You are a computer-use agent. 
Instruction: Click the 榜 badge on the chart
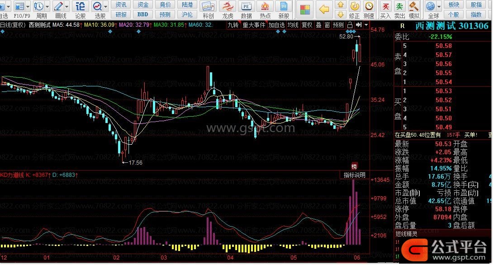click(x=354, y=166)
